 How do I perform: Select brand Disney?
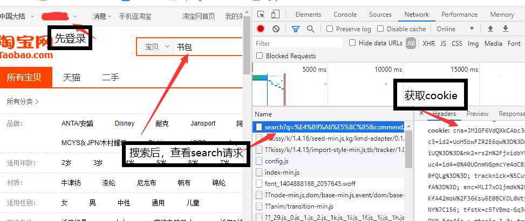tap(124, 123)
